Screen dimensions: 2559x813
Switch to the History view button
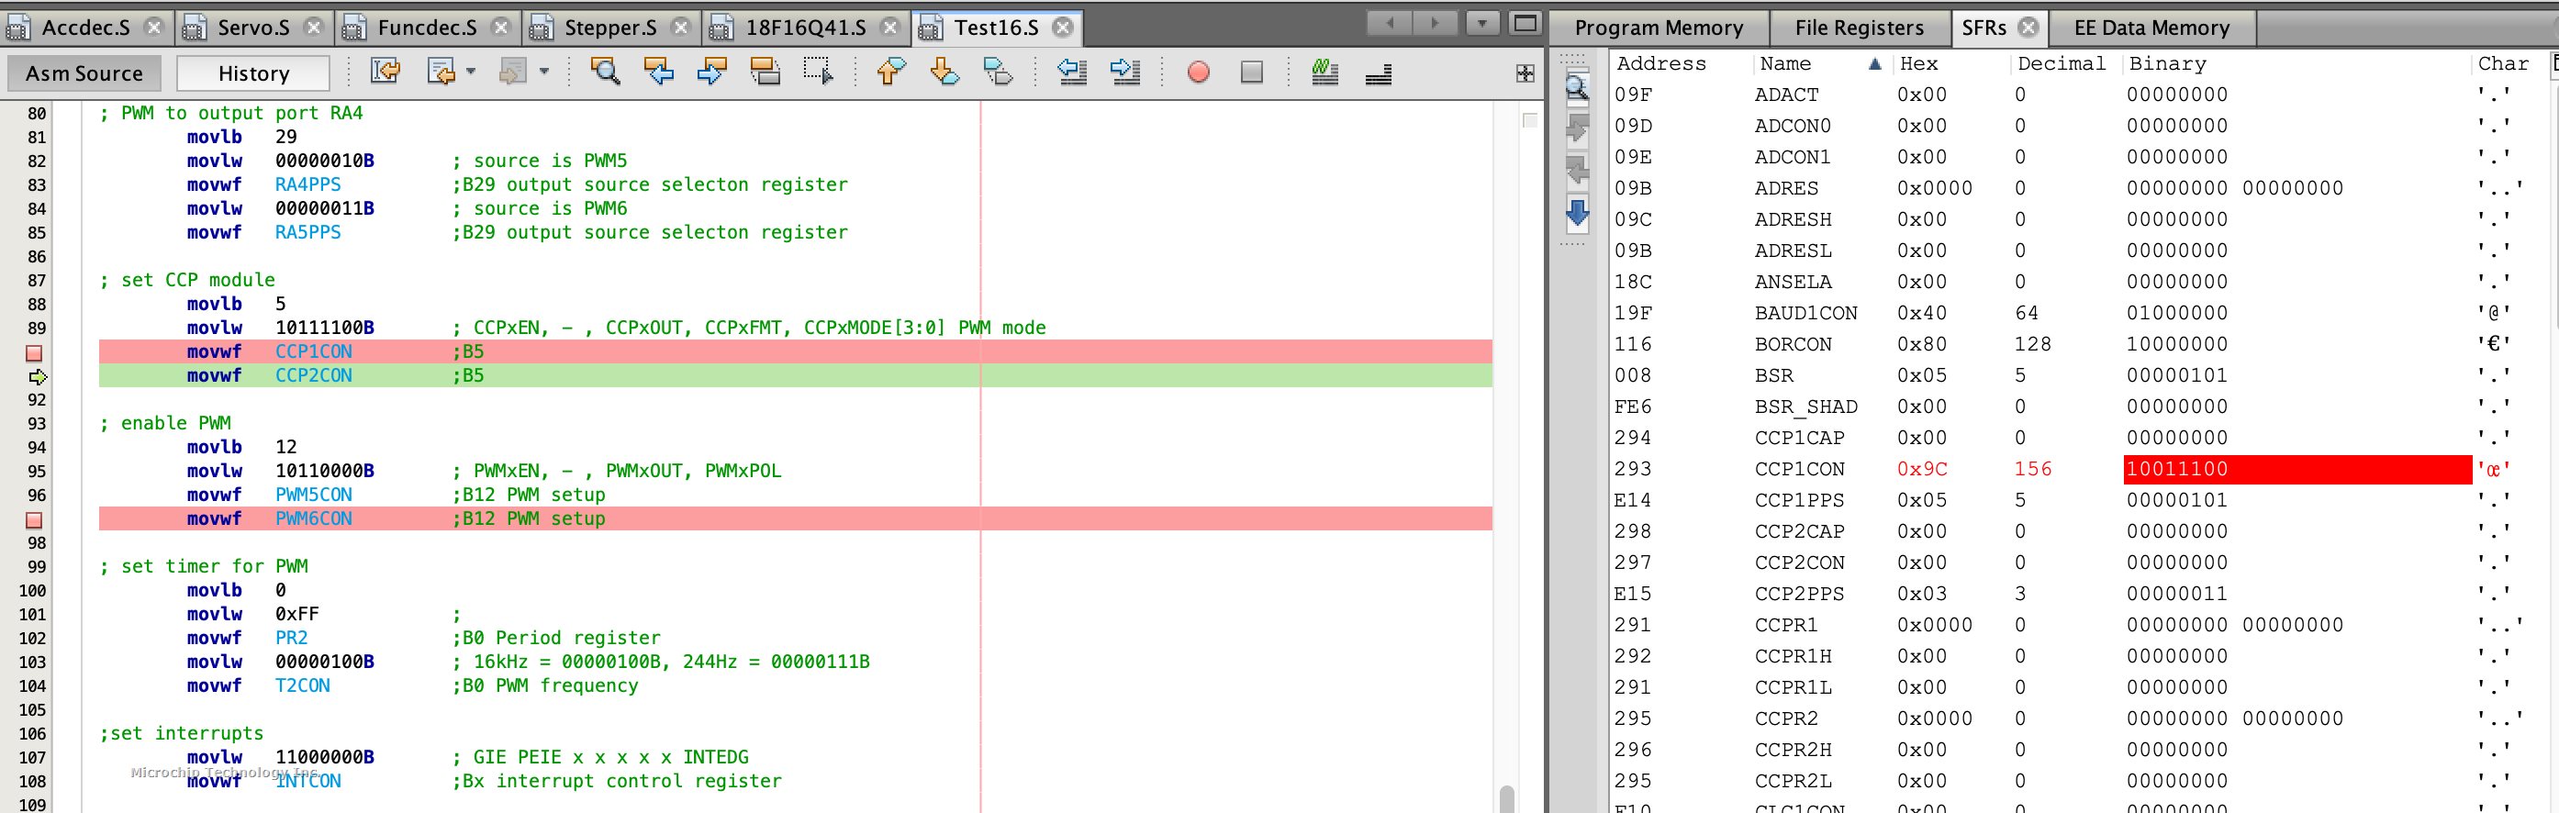253,73
